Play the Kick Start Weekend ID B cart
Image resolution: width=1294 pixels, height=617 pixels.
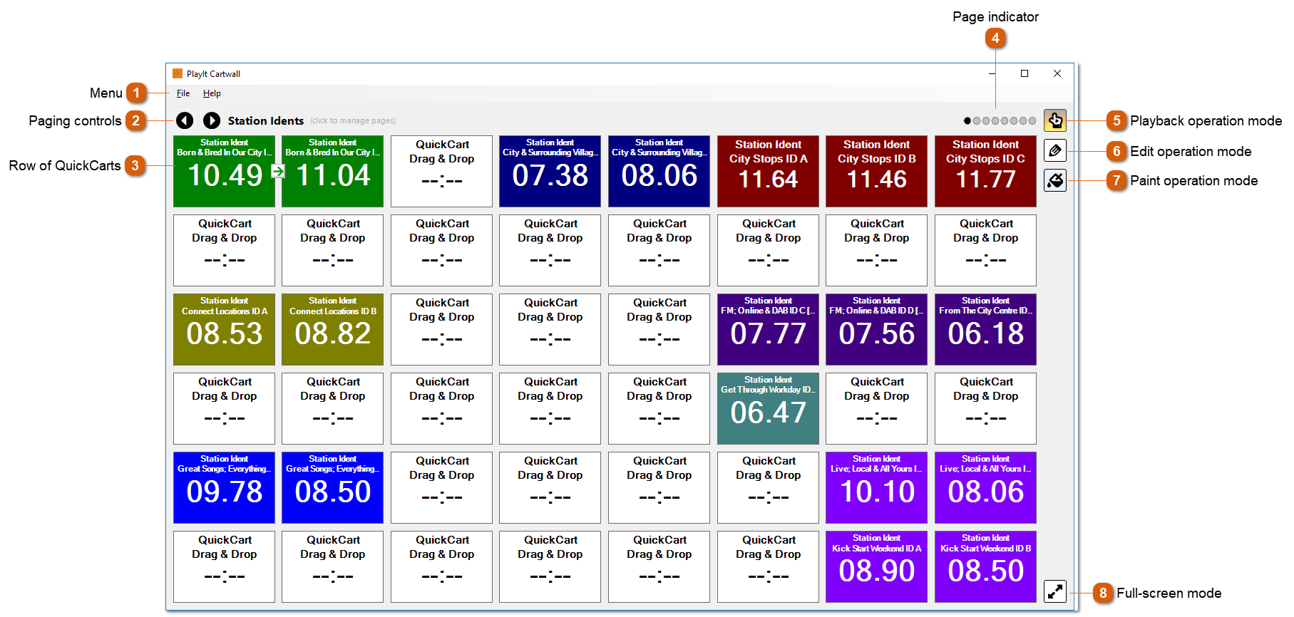coord(985,567)
